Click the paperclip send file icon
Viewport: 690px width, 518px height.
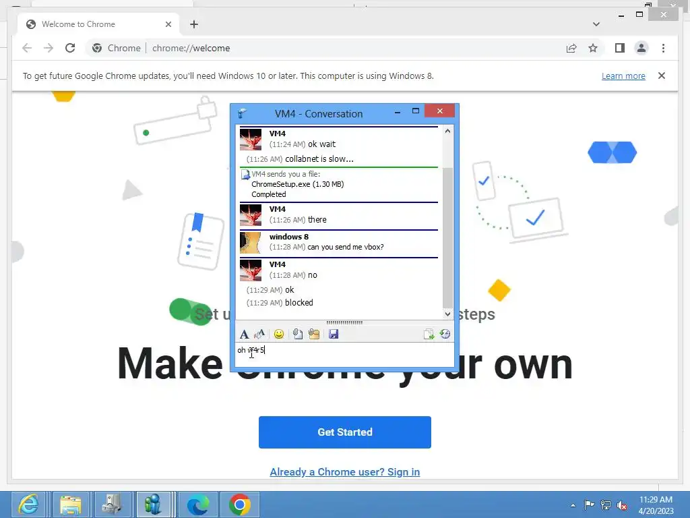(x=297, y=335)
